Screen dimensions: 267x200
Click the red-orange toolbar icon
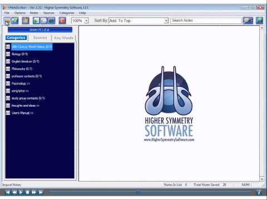[62, 21]
